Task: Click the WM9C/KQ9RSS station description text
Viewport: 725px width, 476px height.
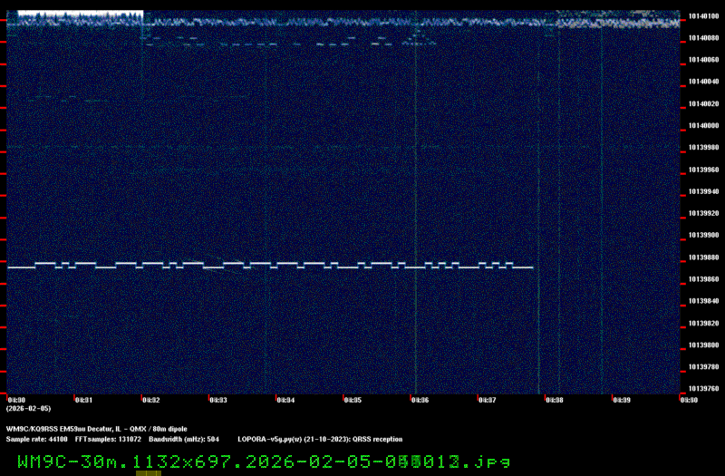Action: click(x=96, y=428)
